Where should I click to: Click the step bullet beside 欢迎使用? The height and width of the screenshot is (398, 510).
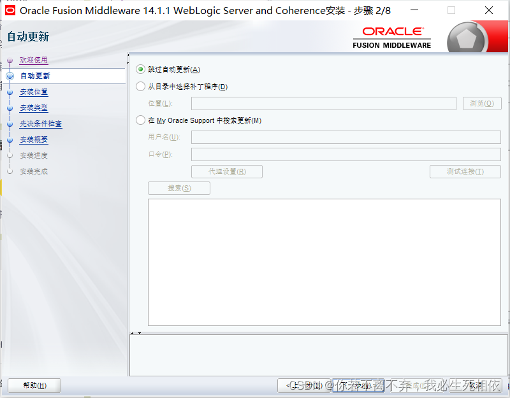[10, 60]
